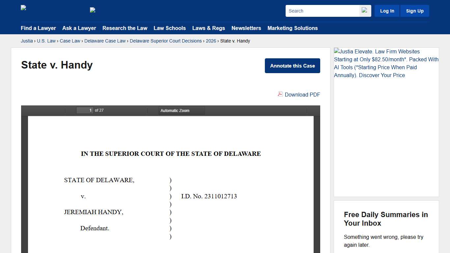Image resolution: width=450 pixels, height=253 pixels.
Task: Click the Annotate this Case button
Action: pyautogui.click(x=292, y=66)
